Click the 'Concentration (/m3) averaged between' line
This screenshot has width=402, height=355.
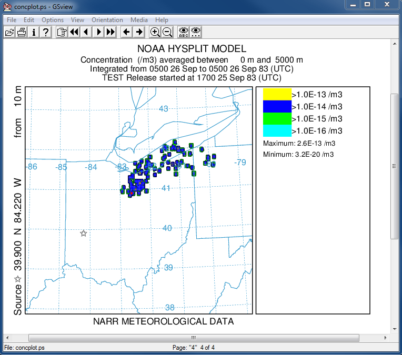tap(192, 60)
